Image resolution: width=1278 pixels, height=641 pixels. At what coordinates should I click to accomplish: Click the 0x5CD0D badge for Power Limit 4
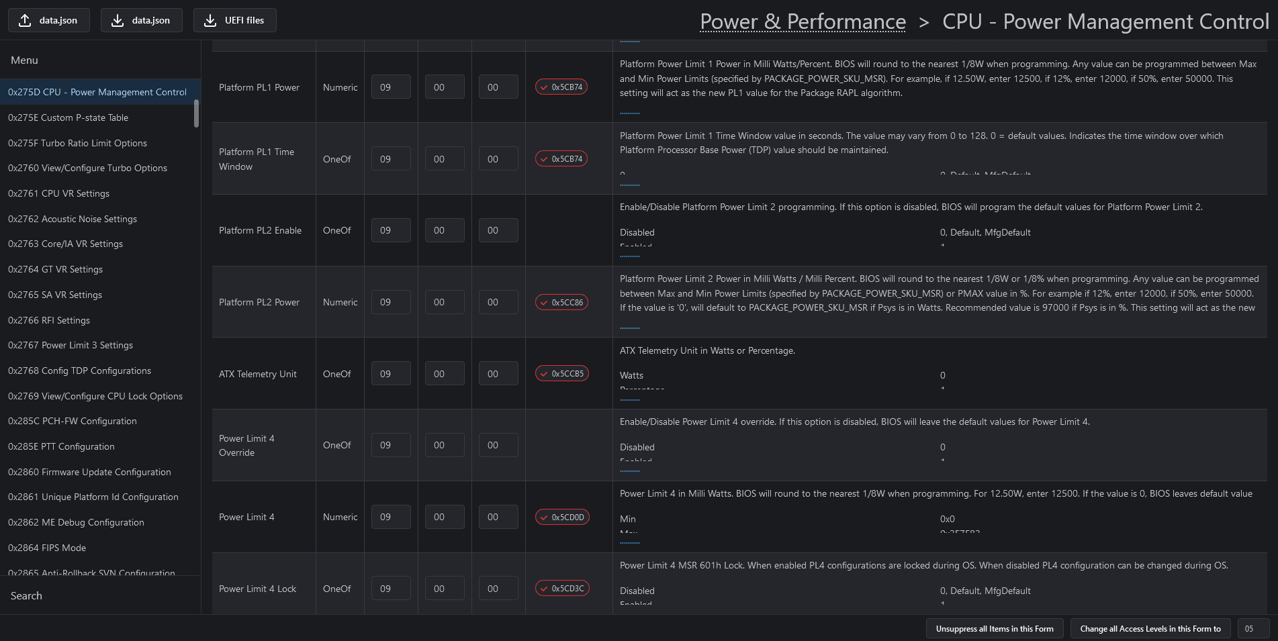coord(562,517)
